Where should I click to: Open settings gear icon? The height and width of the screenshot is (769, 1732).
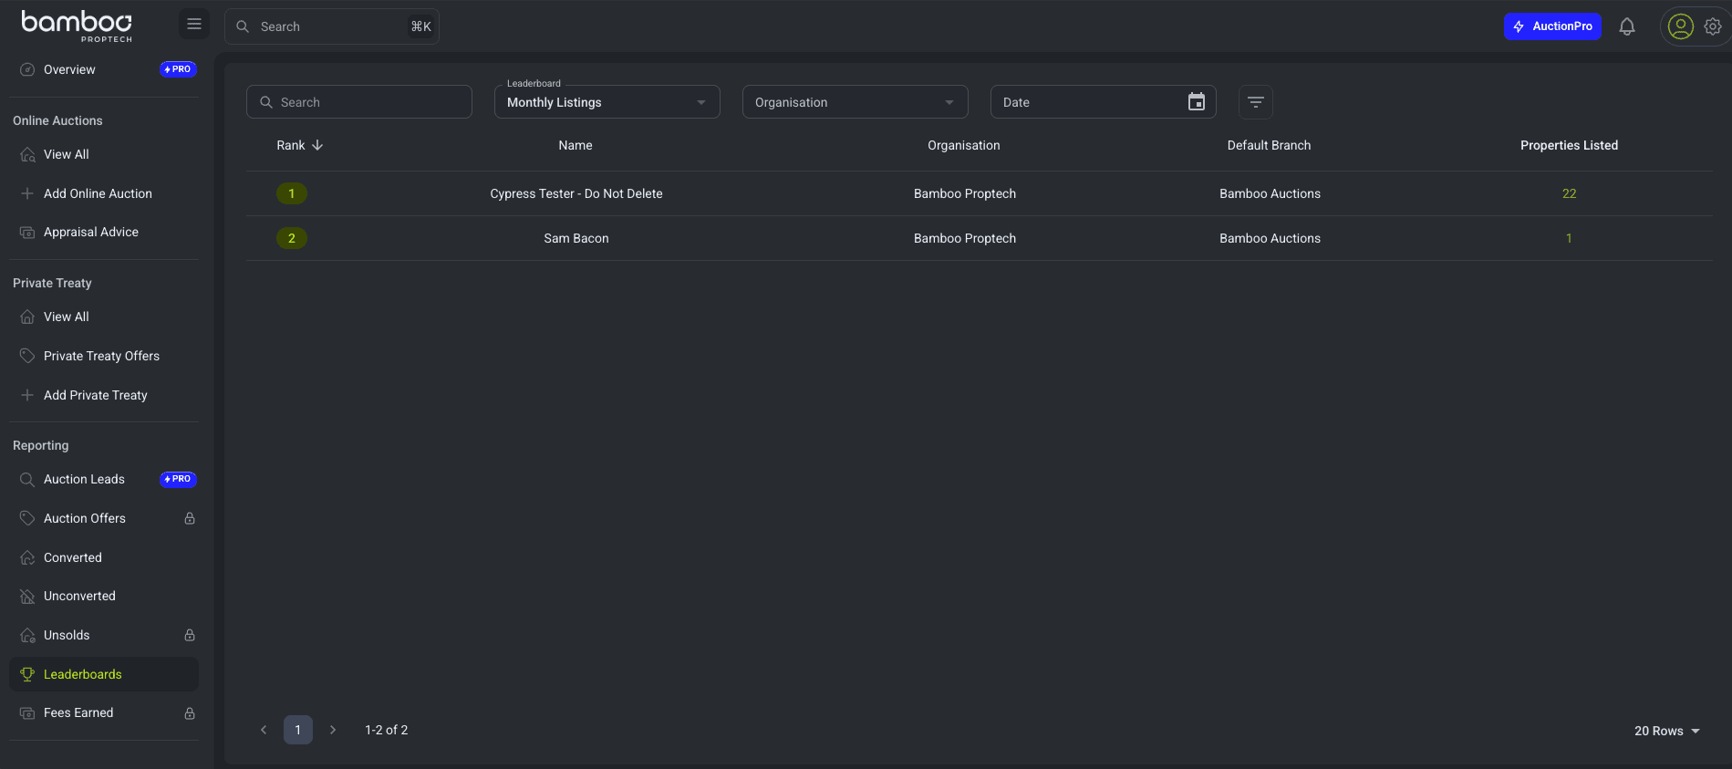pyautogui.click(x=1713, y=26)
